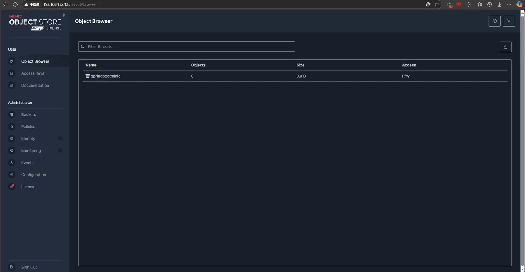Click the not-secure warning icon

pos(26,4)
